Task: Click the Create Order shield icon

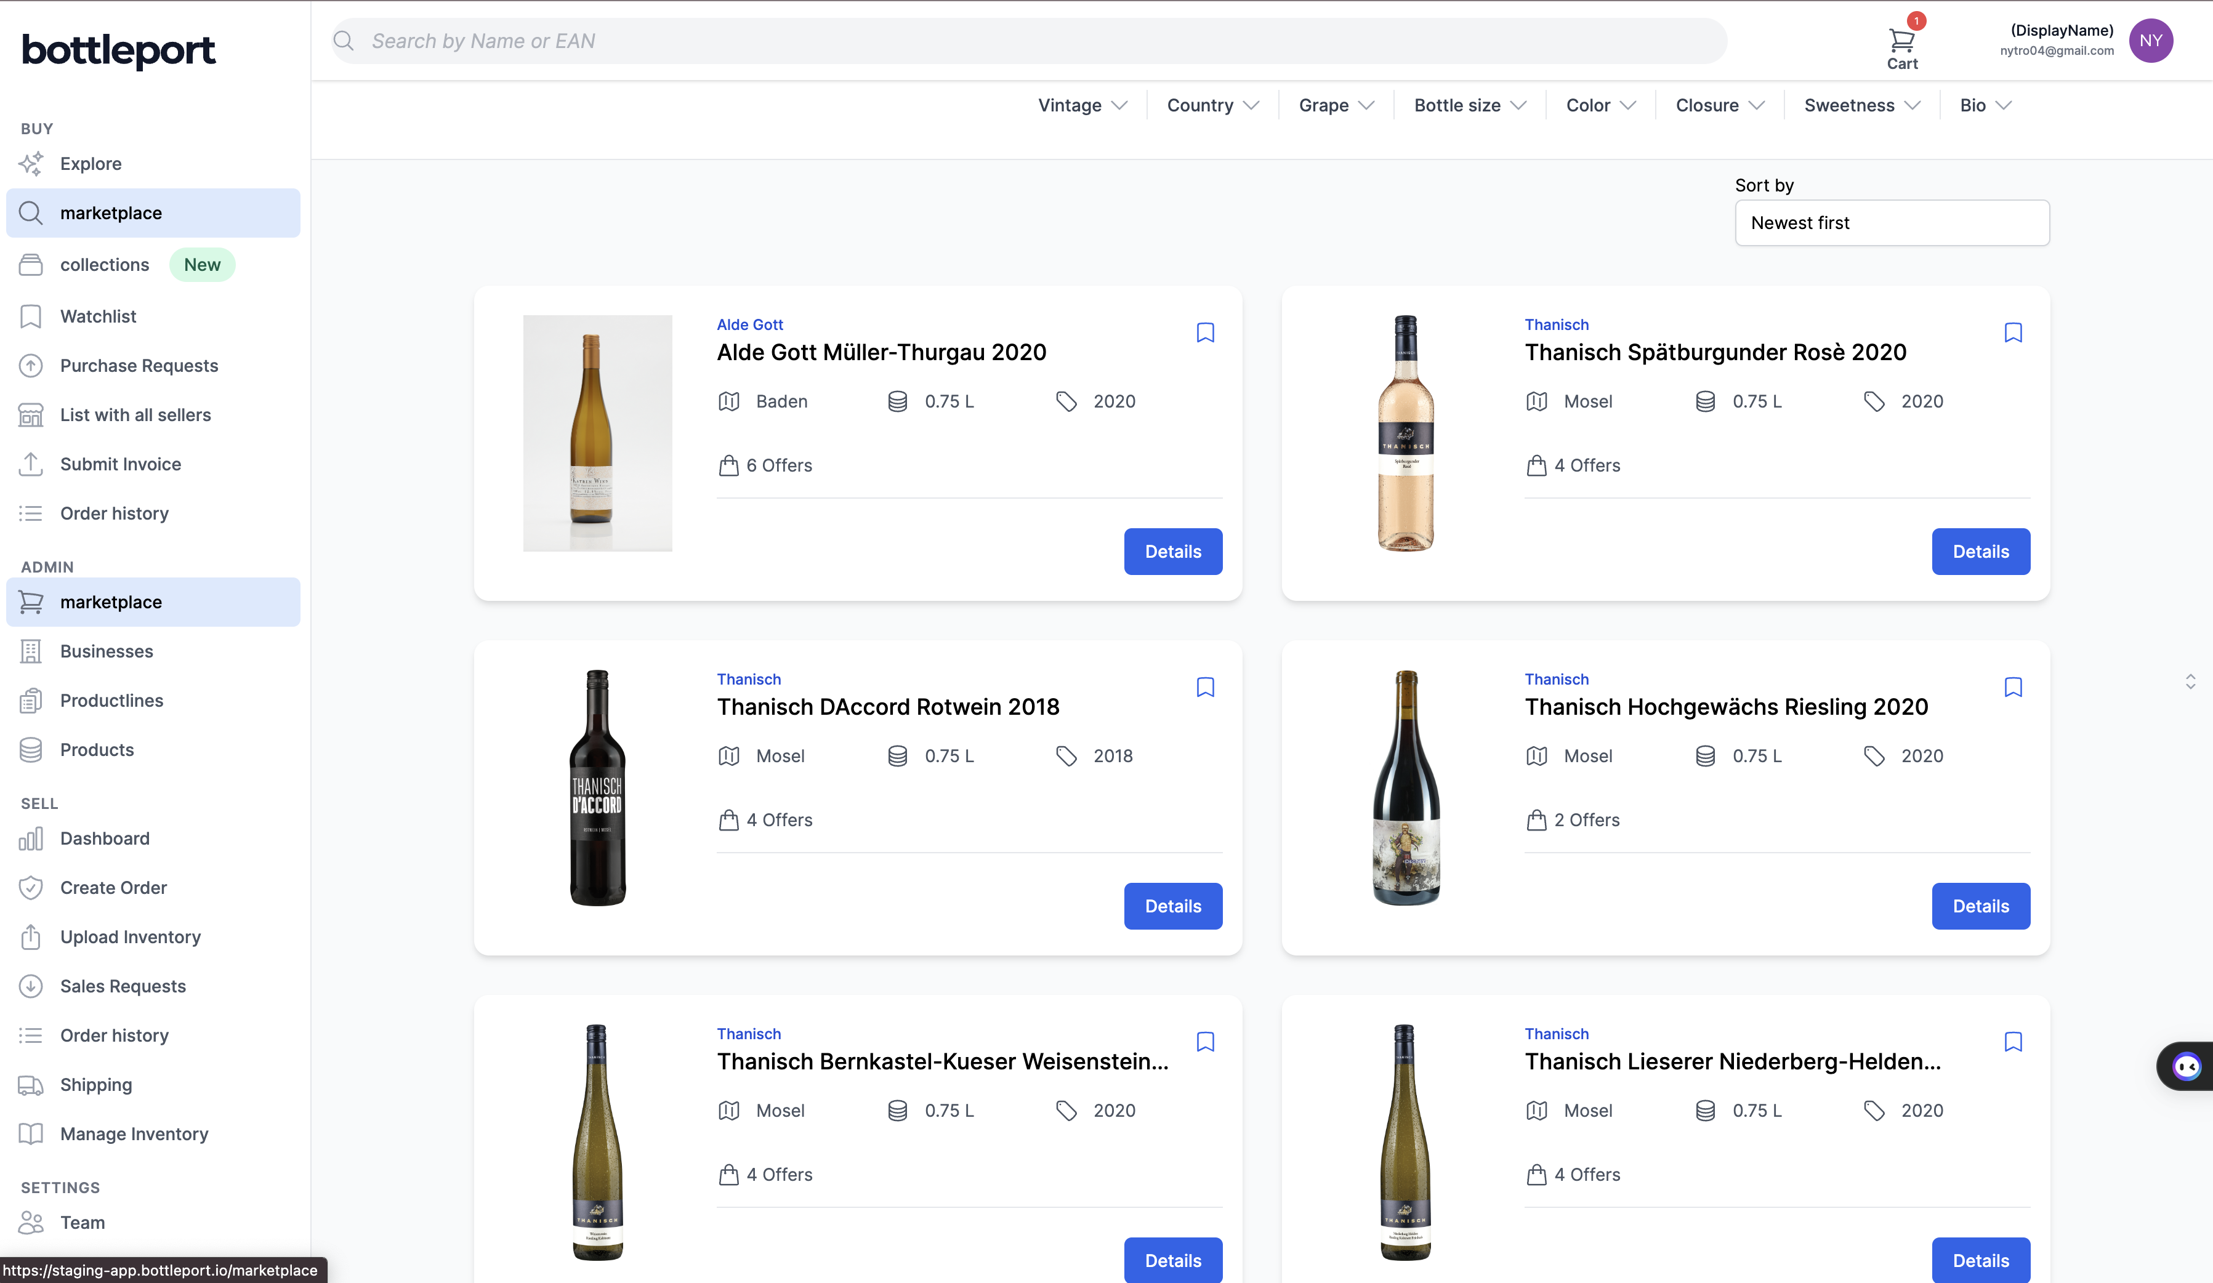Action: 31,888
